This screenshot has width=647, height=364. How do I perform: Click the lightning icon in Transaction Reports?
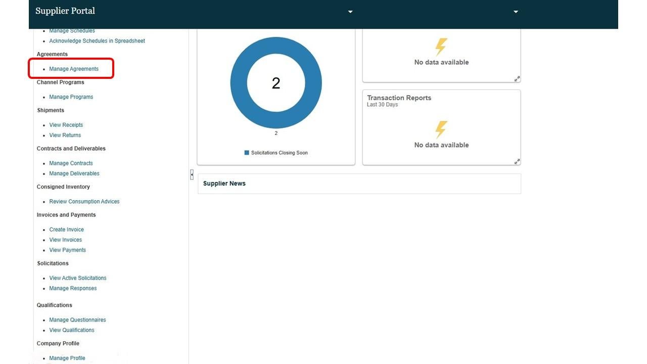coord(441,130)
